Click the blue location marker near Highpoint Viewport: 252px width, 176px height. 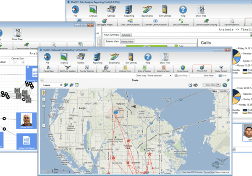click(x=116, y=112)
